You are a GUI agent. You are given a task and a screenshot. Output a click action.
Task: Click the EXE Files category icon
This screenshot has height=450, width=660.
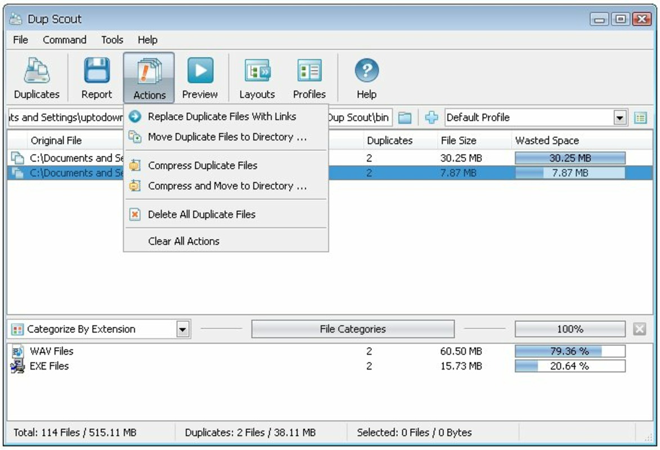(x=17, y=366)
